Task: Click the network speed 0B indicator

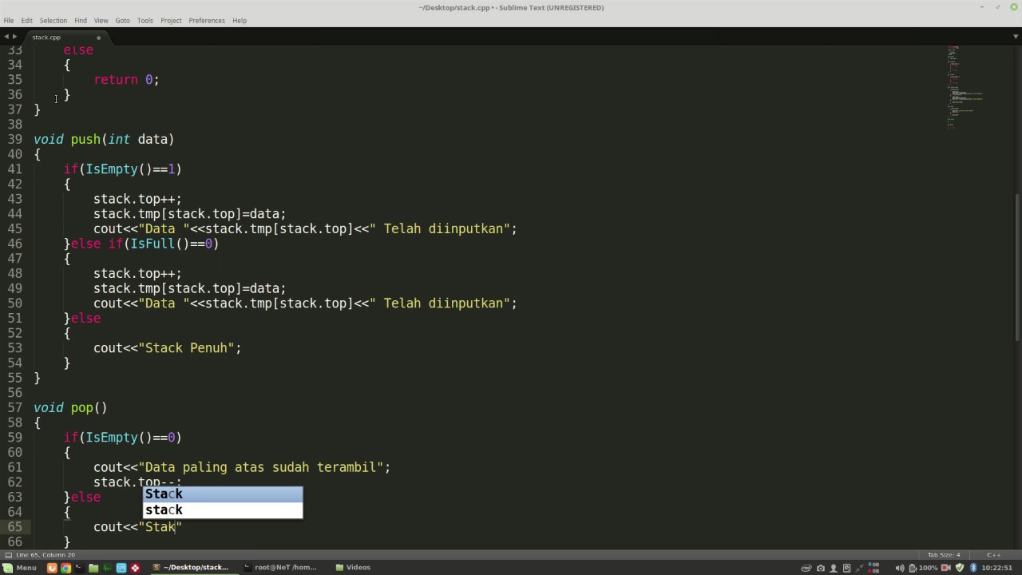Action: click(873, 568)
